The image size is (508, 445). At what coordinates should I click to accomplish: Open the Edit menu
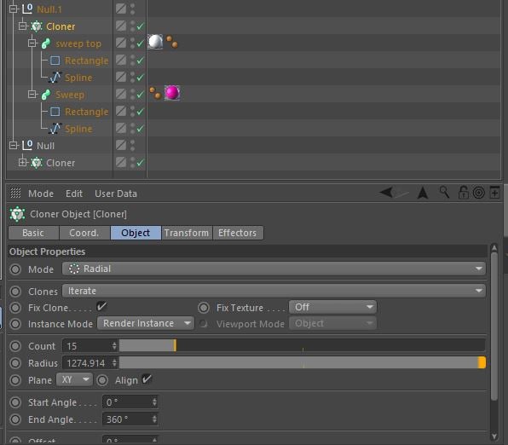point(74,194)
